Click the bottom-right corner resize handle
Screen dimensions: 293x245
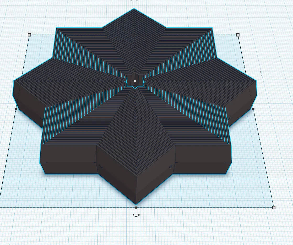[274, 208]
